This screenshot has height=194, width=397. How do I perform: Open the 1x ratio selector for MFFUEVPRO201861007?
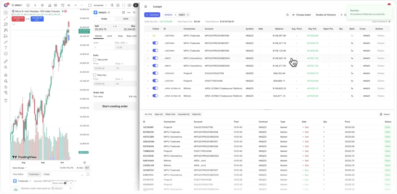click(352, 43)
